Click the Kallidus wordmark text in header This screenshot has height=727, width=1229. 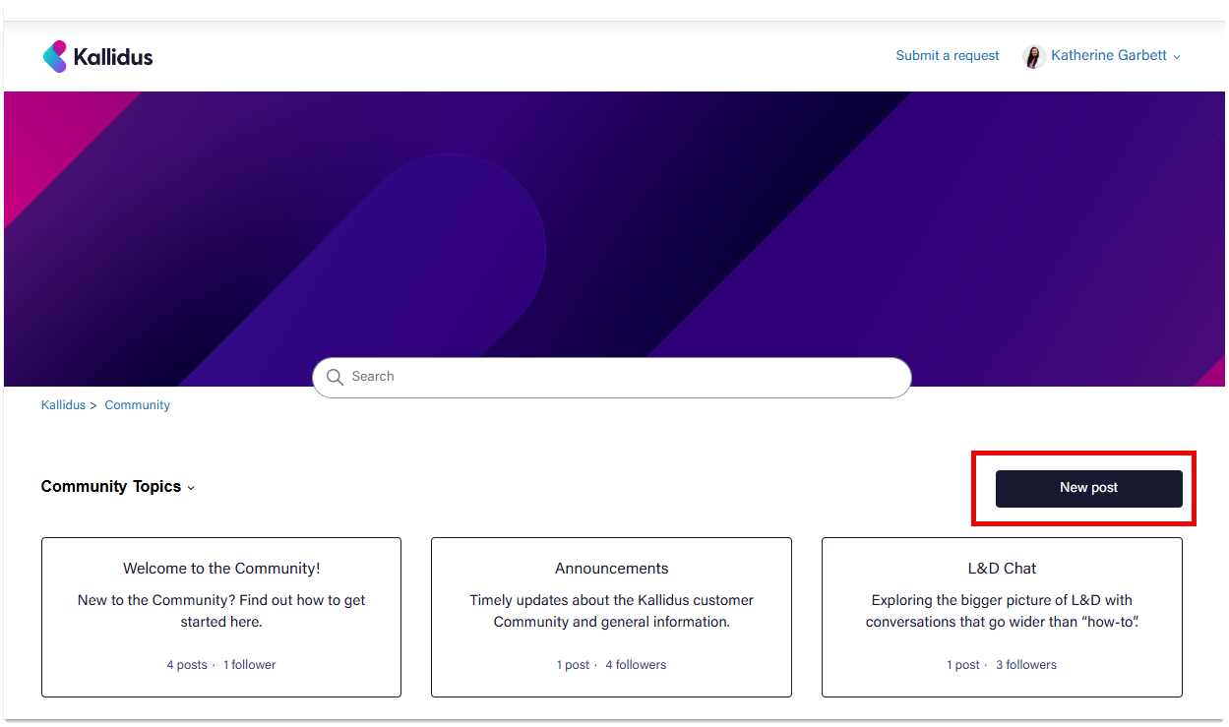pyautogui.click(x=113, y=56)
